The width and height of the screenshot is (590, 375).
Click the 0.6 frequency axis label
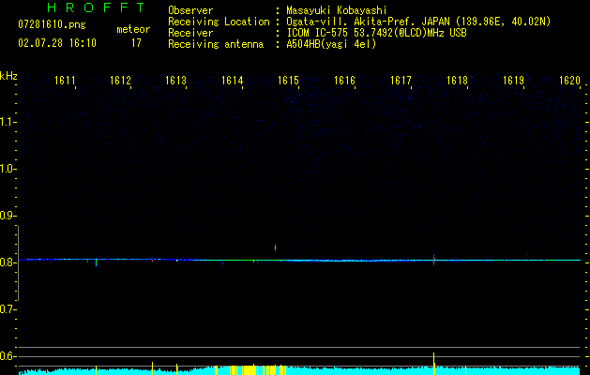[8, 356]
